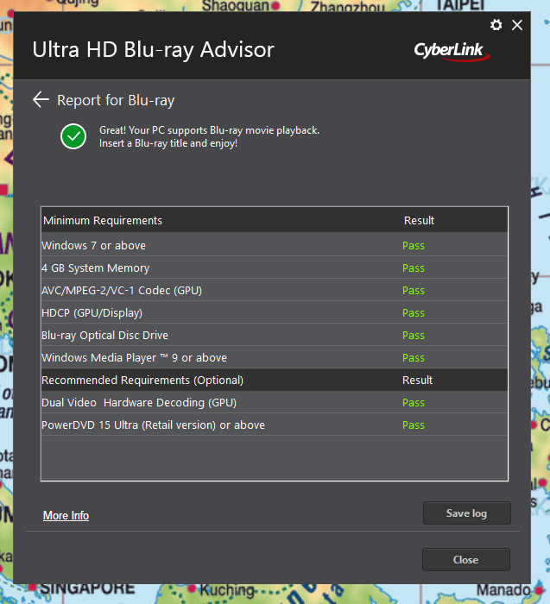This screenshot has height=604, width=550.
Task: Click the CyberLink logo
Action: [452, 51]
